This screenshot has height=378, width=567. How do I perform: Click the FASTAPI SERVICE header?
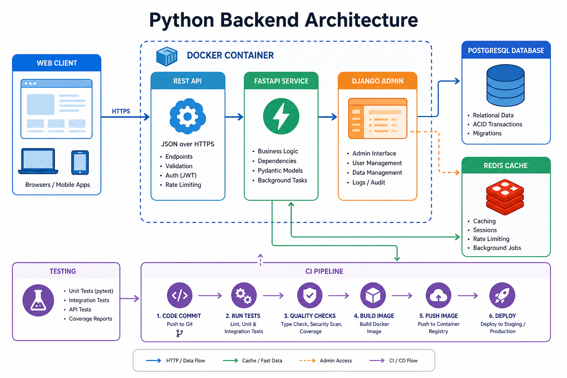281,81
